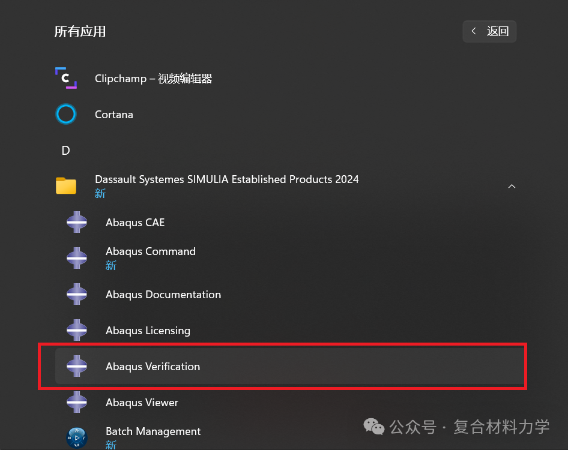
Task: Open Batch Management entry
Action: [x=153, y=431]
